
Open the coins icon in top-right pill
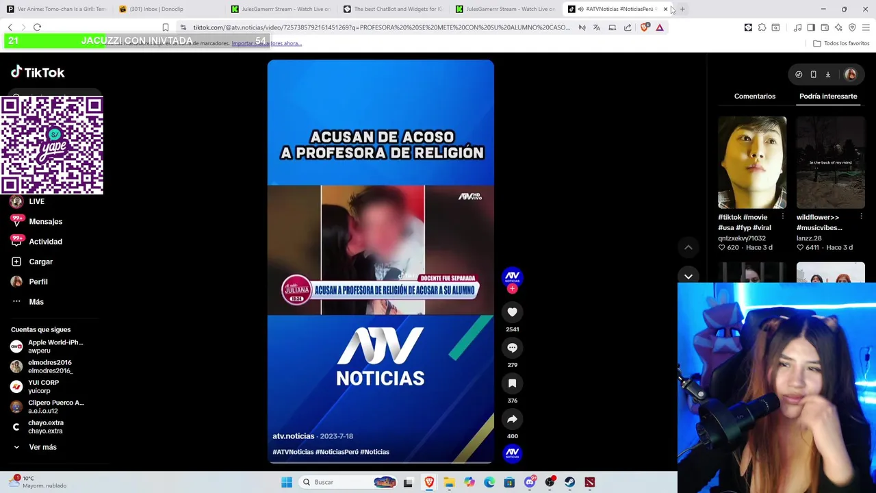point(799,75)
